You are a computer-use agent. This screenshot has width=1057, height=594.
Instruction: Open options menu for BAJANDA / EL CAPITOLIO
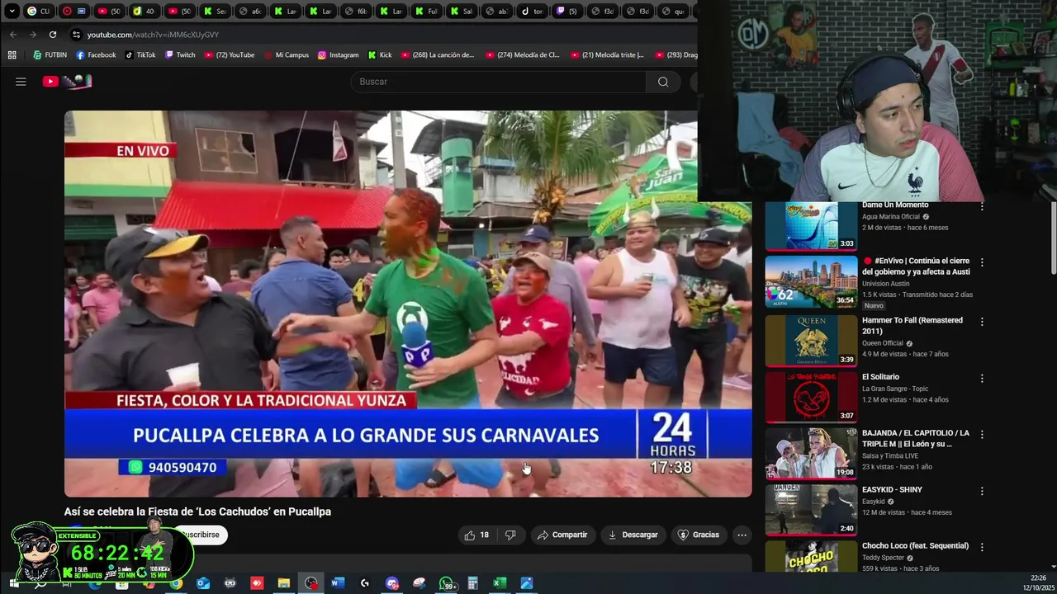point(982,435)
